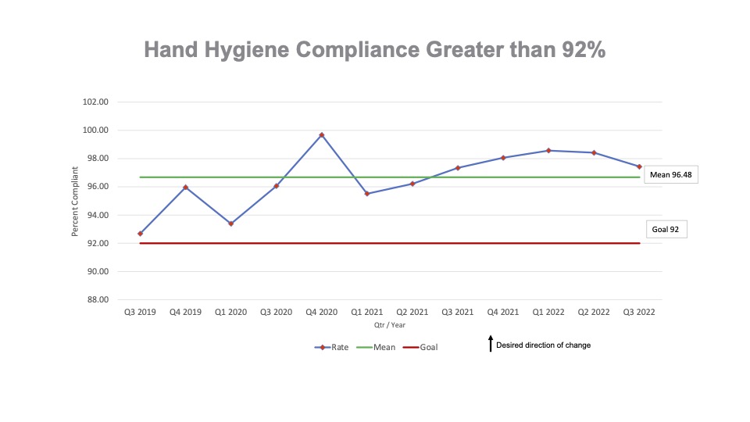Viewport: 750px width, 422px height.
Task: Select the Desired direction of change text
Action: 543,345
